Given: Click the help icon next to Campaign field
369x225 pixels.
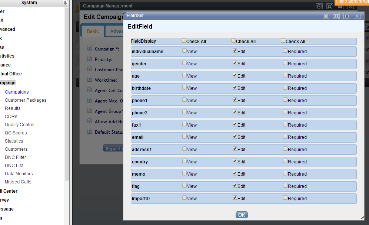Looking at the screenshot, I should pyautogui.click(x=89, y=49).
